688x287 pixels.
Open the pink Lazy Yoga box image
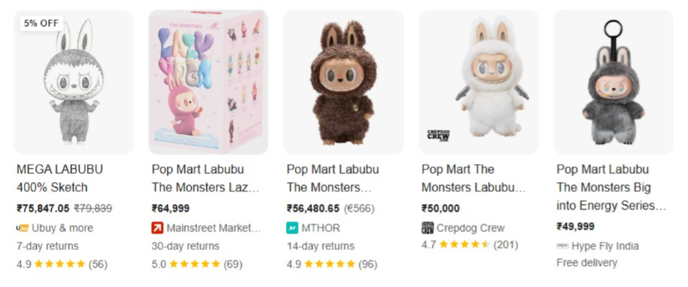(208, 82)
